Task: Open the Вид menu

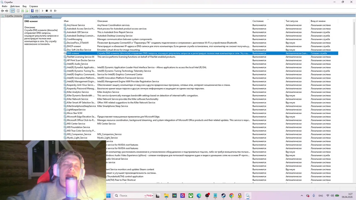Action: pyautogui.click(x=24, y=6)
